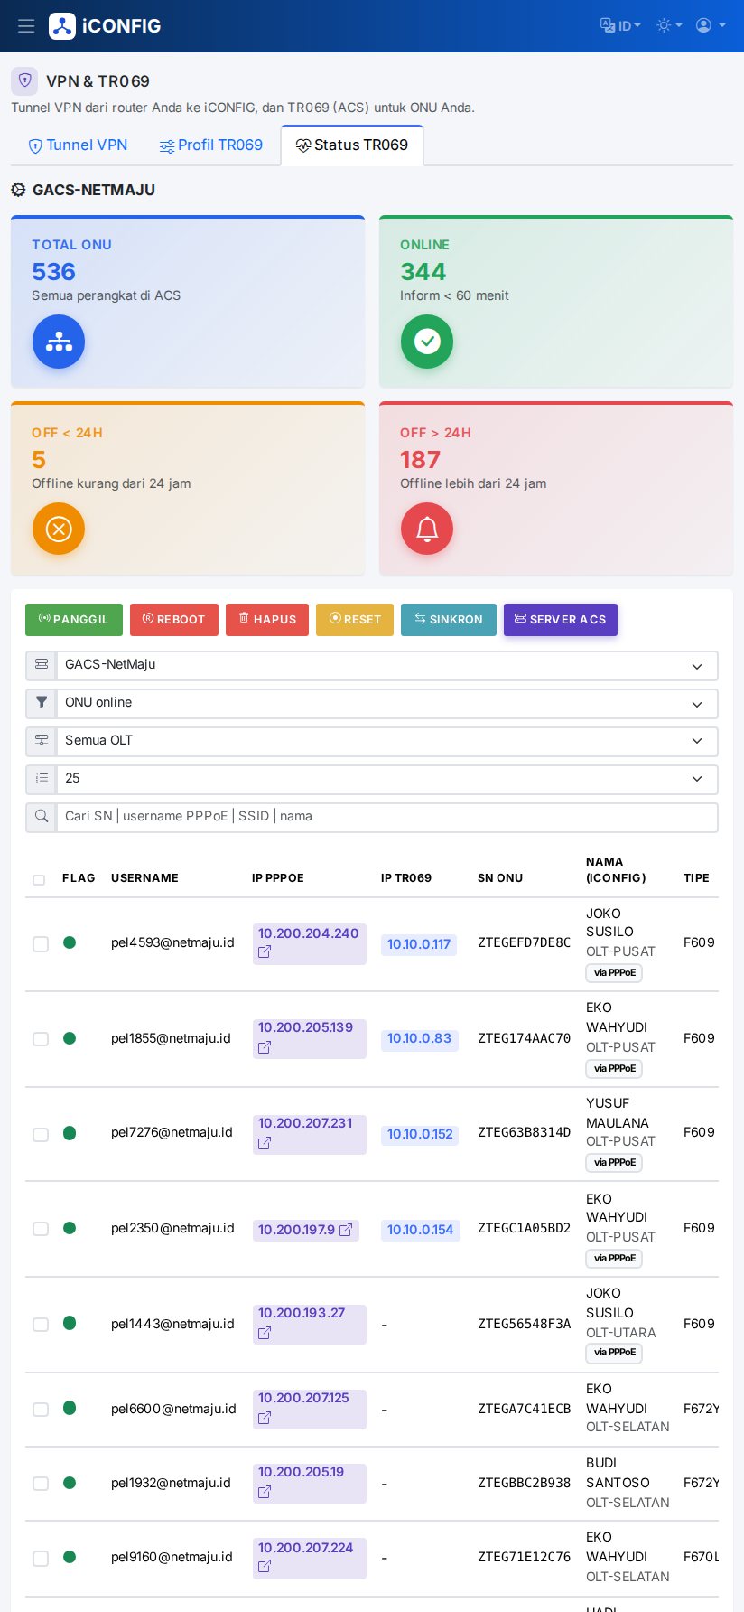Click the TR069 IP 10.10.0.154
Image resolution: width=744 pixels, height=1612 pixels.
(x=421, y=1231)
